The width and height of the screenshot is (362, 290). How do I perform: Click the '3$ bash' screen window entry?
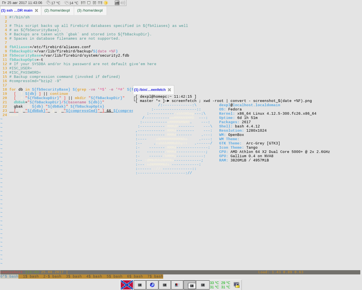[74, 276]
